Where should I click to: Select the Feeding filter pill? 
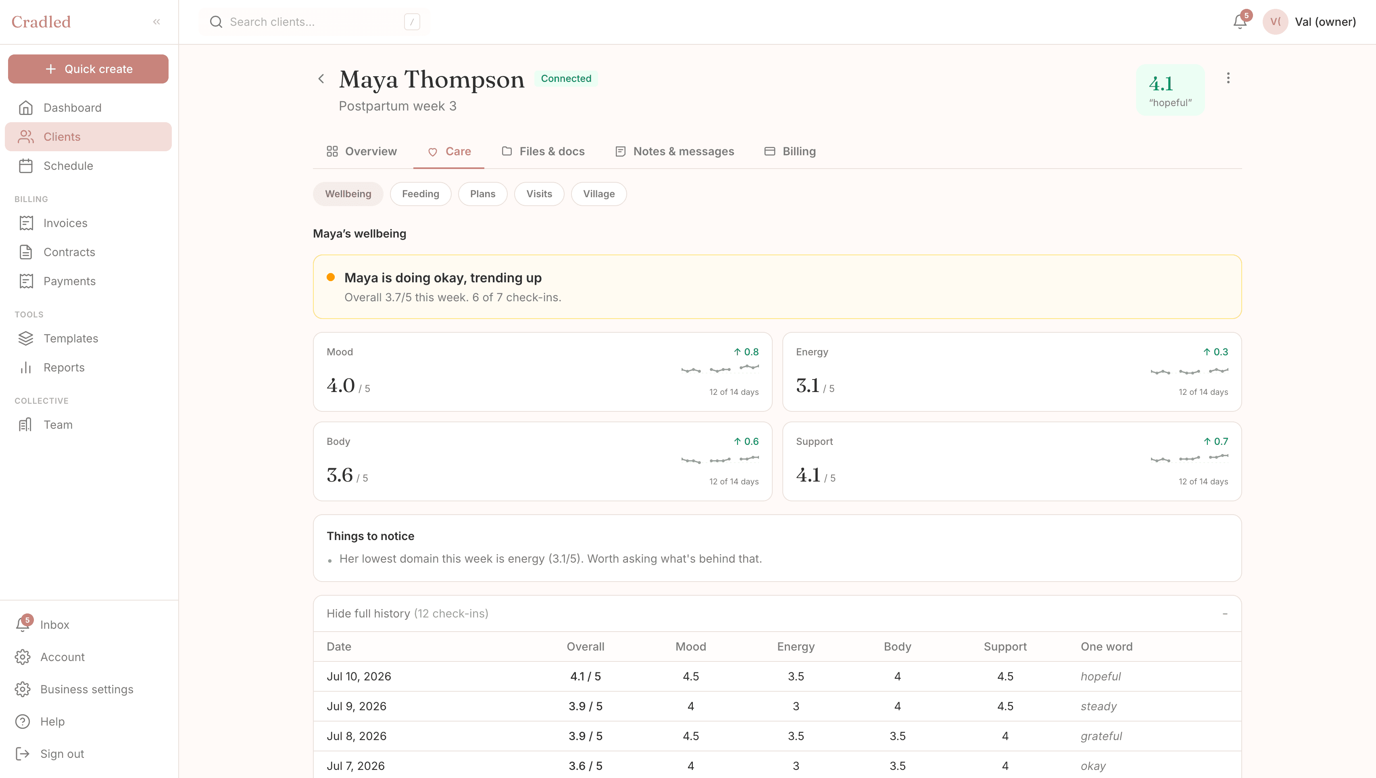point(420,194)
